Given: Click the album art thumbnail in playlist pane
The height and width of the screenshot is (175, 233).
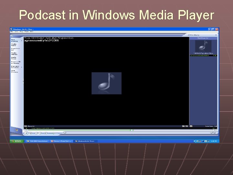Looking at the screenshot, I should (203, 46).
